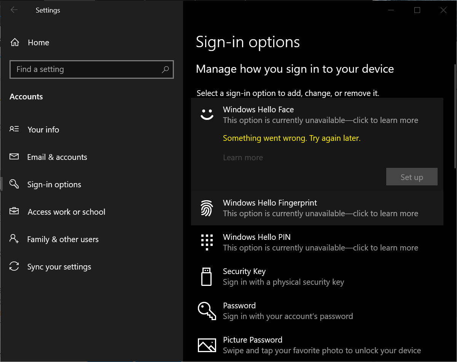
Task: Expand the Windows Hello Fingerprint option
Action: click(x=317, y=208)
